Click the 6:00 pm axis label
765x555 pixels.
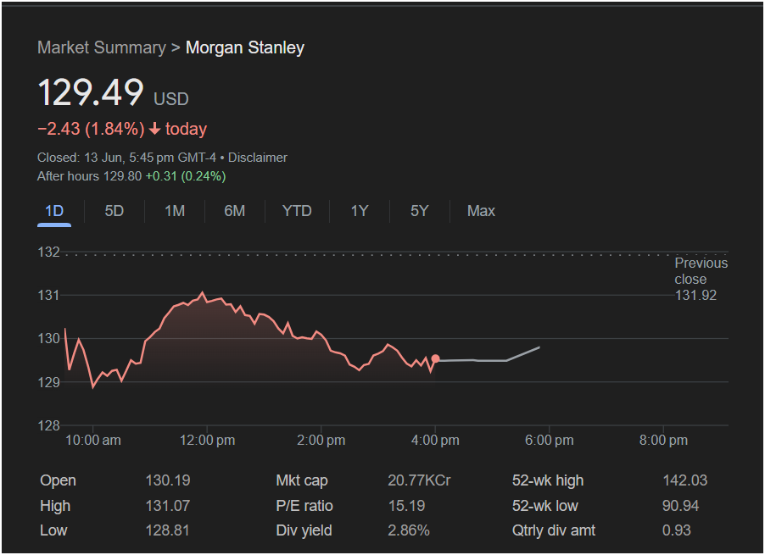(x=550, y=440)
